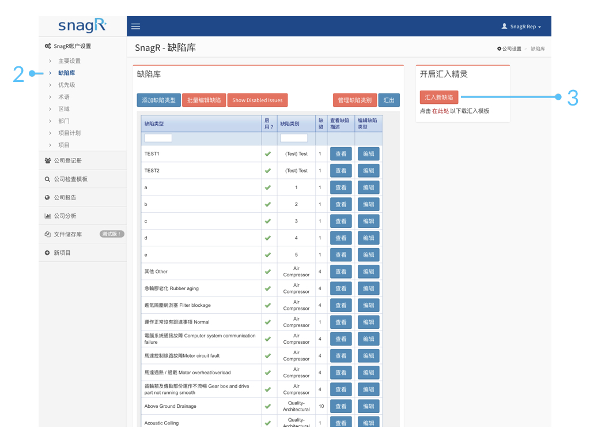Screen dimensions: 590x443
Task: Expand 主要设置 chevron in sidebar
Action: [x=50, y=61]
